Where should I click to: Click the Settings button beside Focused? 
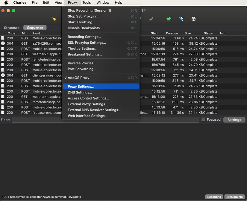234,120
